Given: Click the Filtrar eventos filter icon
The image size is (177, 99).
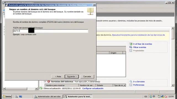Looking at the screenshot, I should 131,47.
